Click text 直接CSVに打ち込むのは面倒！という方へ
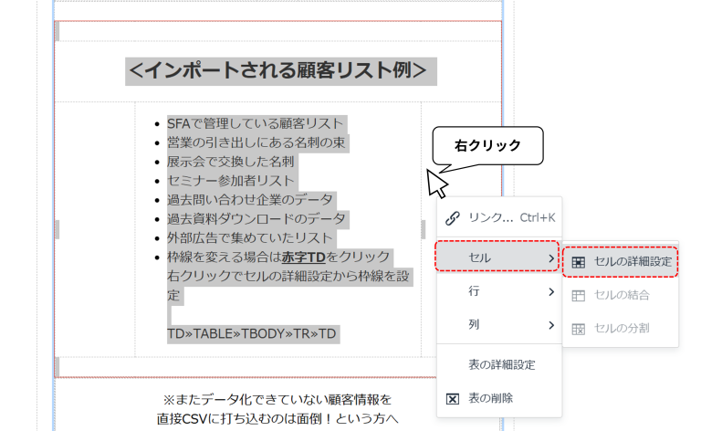 tap(277, 418)
